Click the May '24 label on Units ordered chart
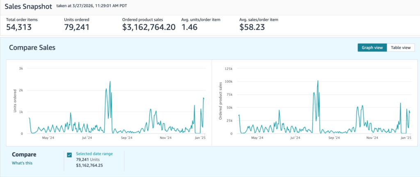The image size is (420, 177). 48,138
